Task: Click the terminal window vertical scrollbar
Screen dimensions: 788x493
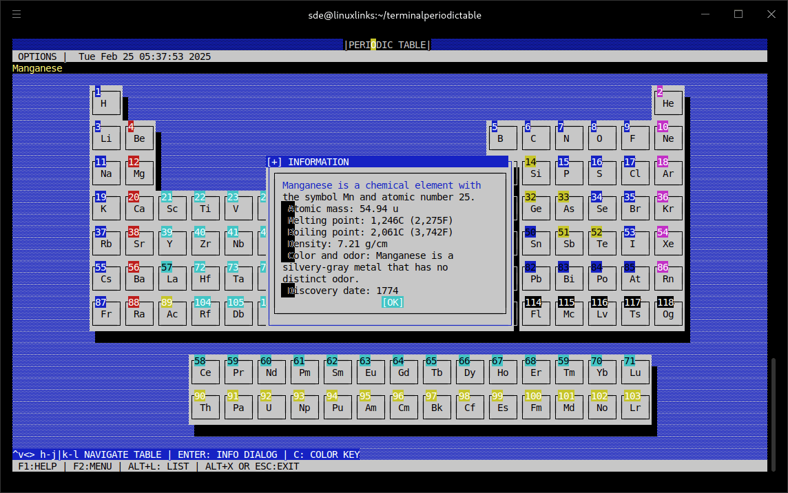Action: tap(774, 415)
